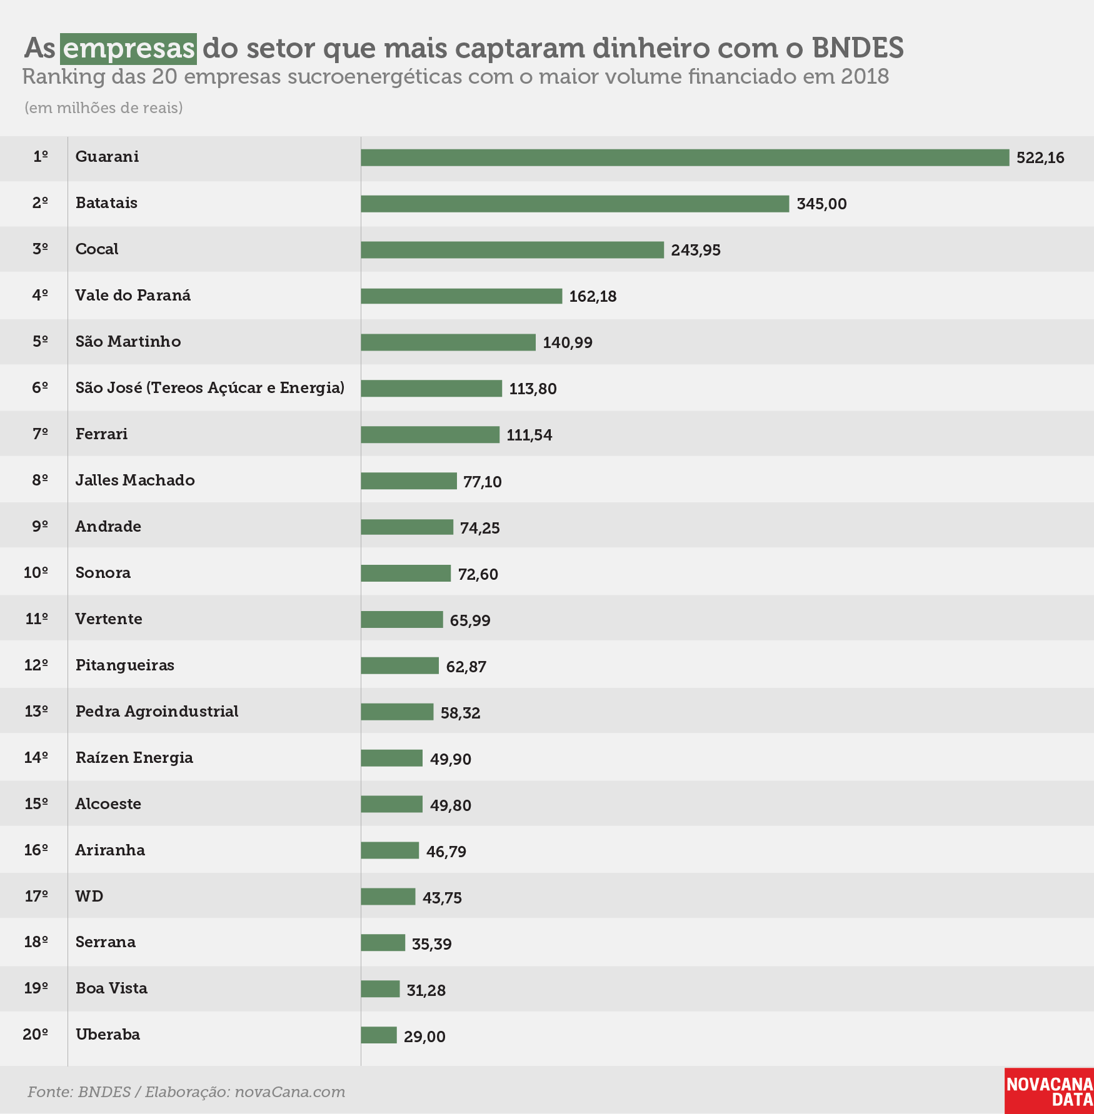Click the value "522,16"
This screenshot has height=1114, width=1094.
[x=1040, y=158]
